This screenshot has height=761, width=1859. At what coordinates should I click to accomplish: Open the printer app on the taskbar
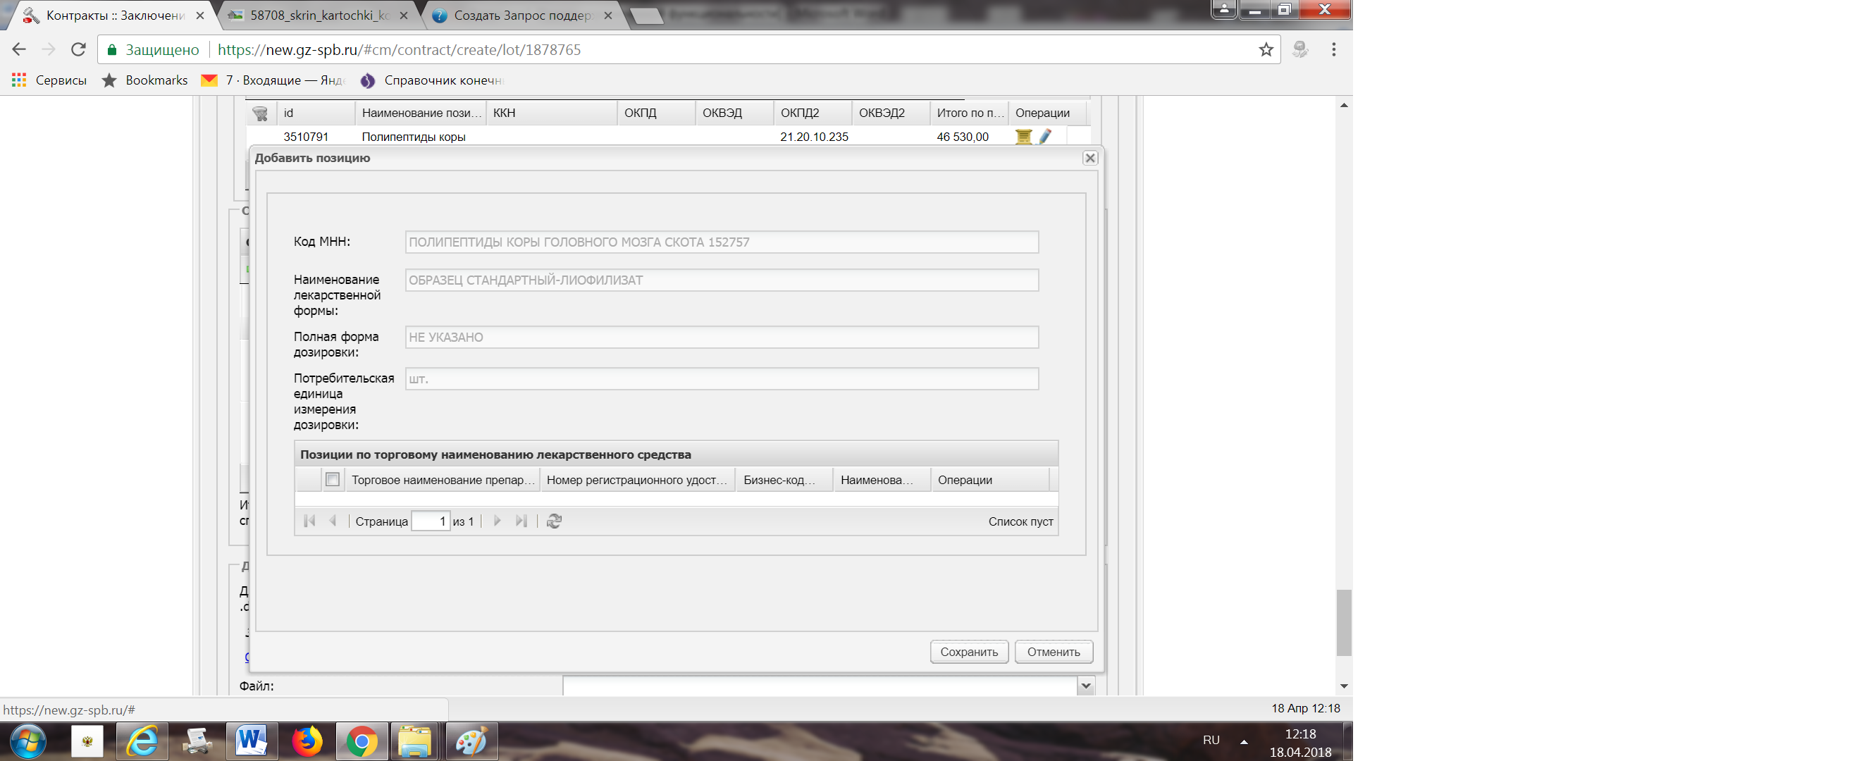pos(197,741)
